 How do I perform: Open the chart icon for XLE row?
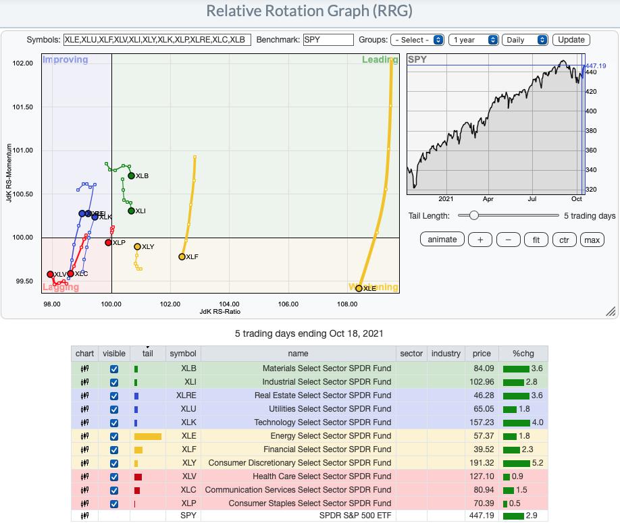84,436
